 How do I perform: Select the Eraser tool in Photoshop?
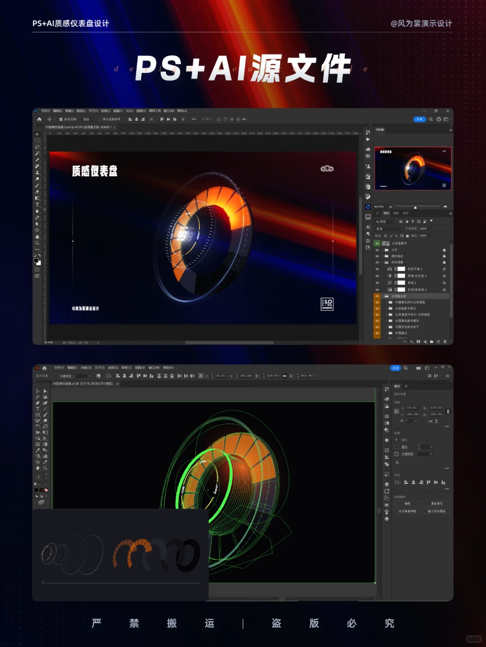coord(37,192)
